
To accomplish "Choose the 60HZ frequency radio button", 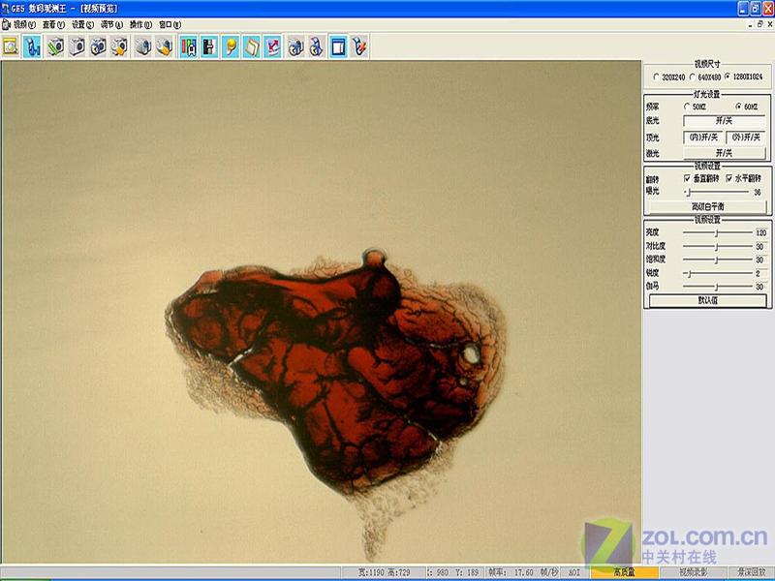I will click(x=747, y=107).
